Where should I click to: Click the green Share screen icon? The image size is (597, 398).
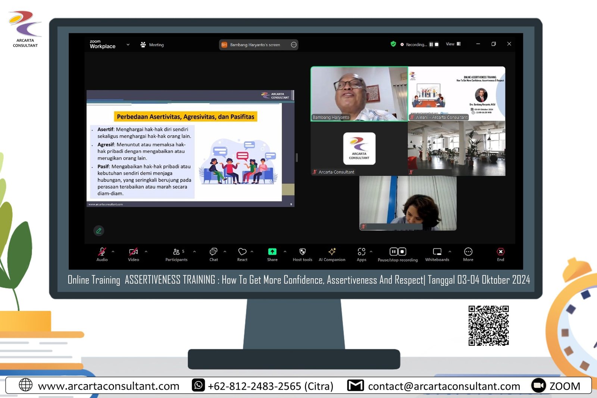click(272, 252)
